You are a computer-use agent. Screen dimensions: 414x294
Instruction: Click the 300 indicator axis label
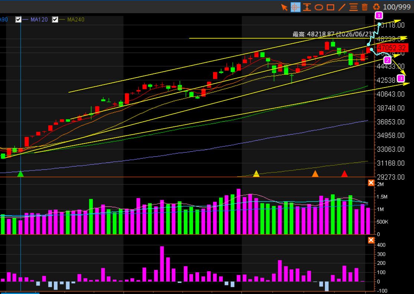pyautogui.click(x=381, y=254)
